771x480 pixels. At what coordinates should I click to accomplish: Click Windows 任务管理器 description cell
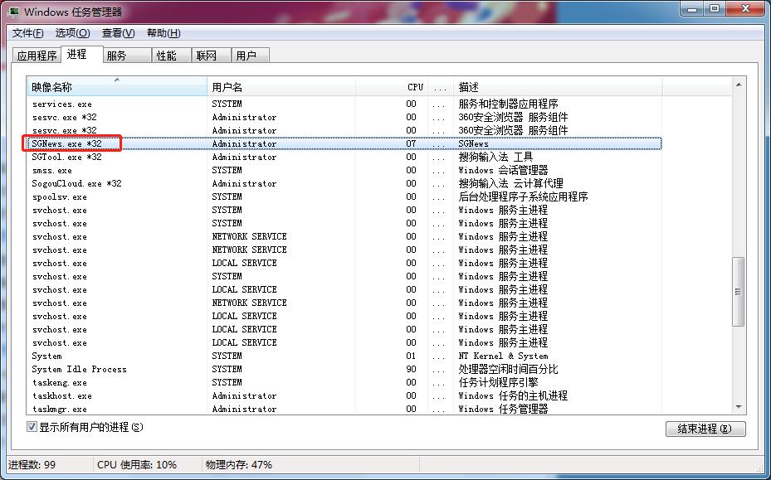point(503,409)
